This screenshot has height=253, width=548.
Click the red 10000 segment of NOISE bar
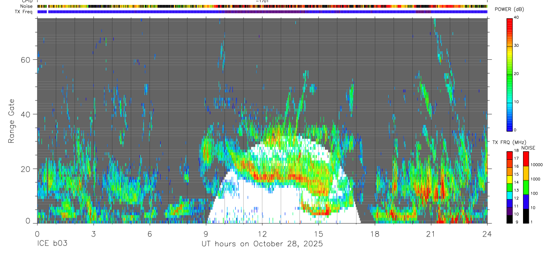[526, 158]
